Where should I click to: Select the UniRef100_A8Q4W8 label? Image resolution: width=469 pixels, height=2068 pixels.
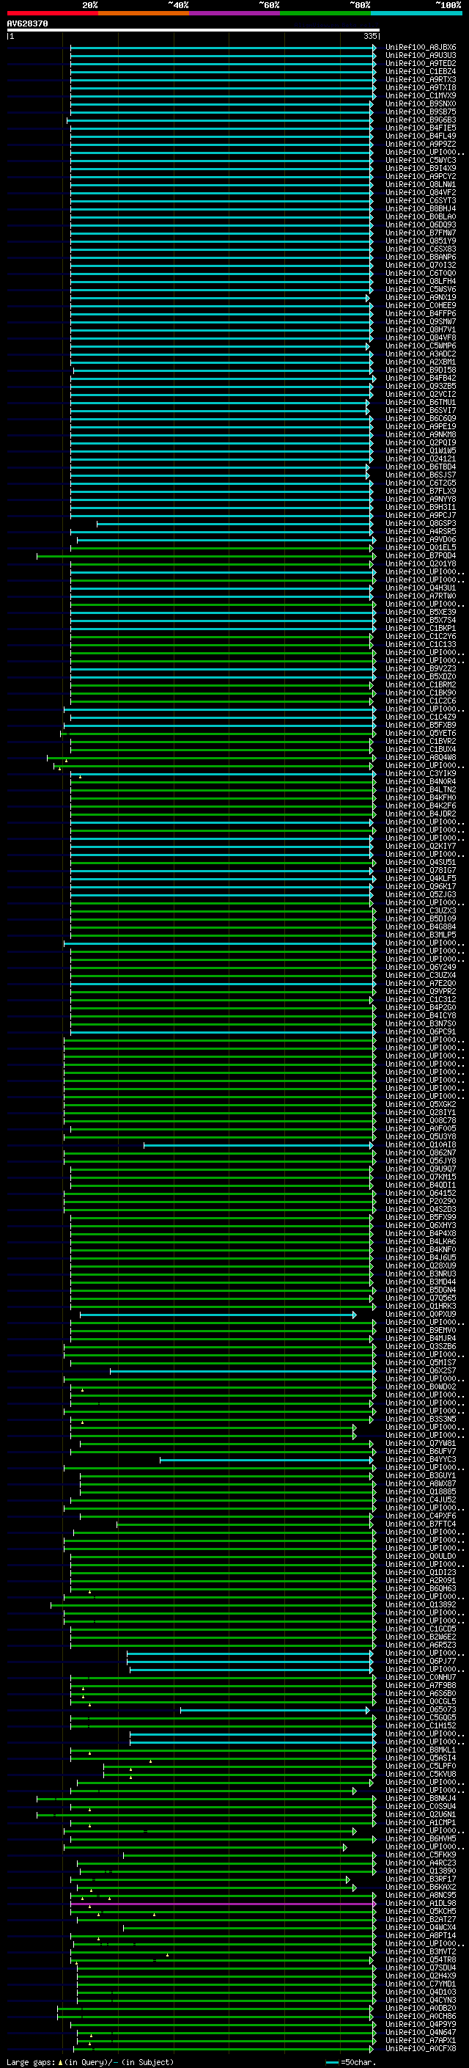coord(421,758)
